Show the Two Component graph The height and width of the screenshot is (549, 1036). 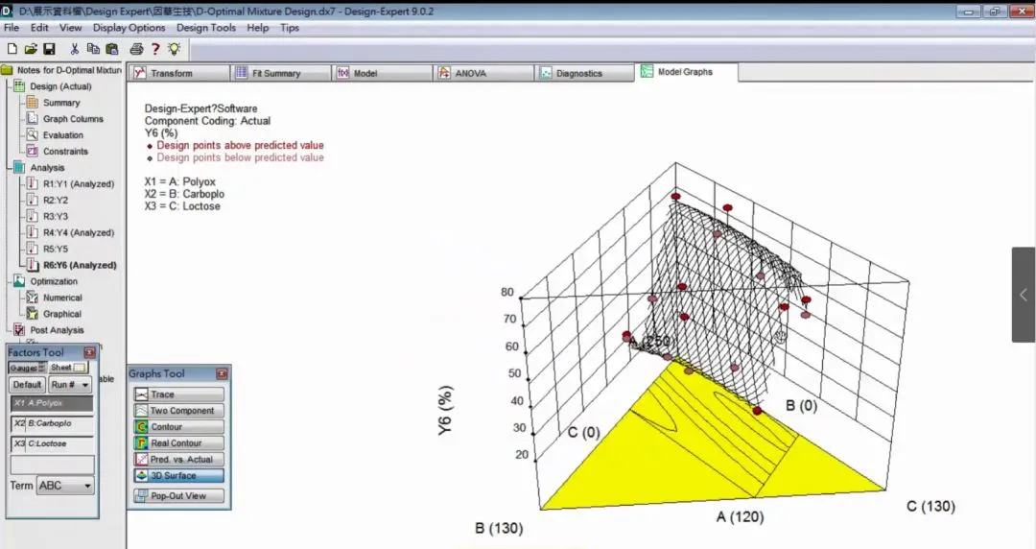[178, 411]
